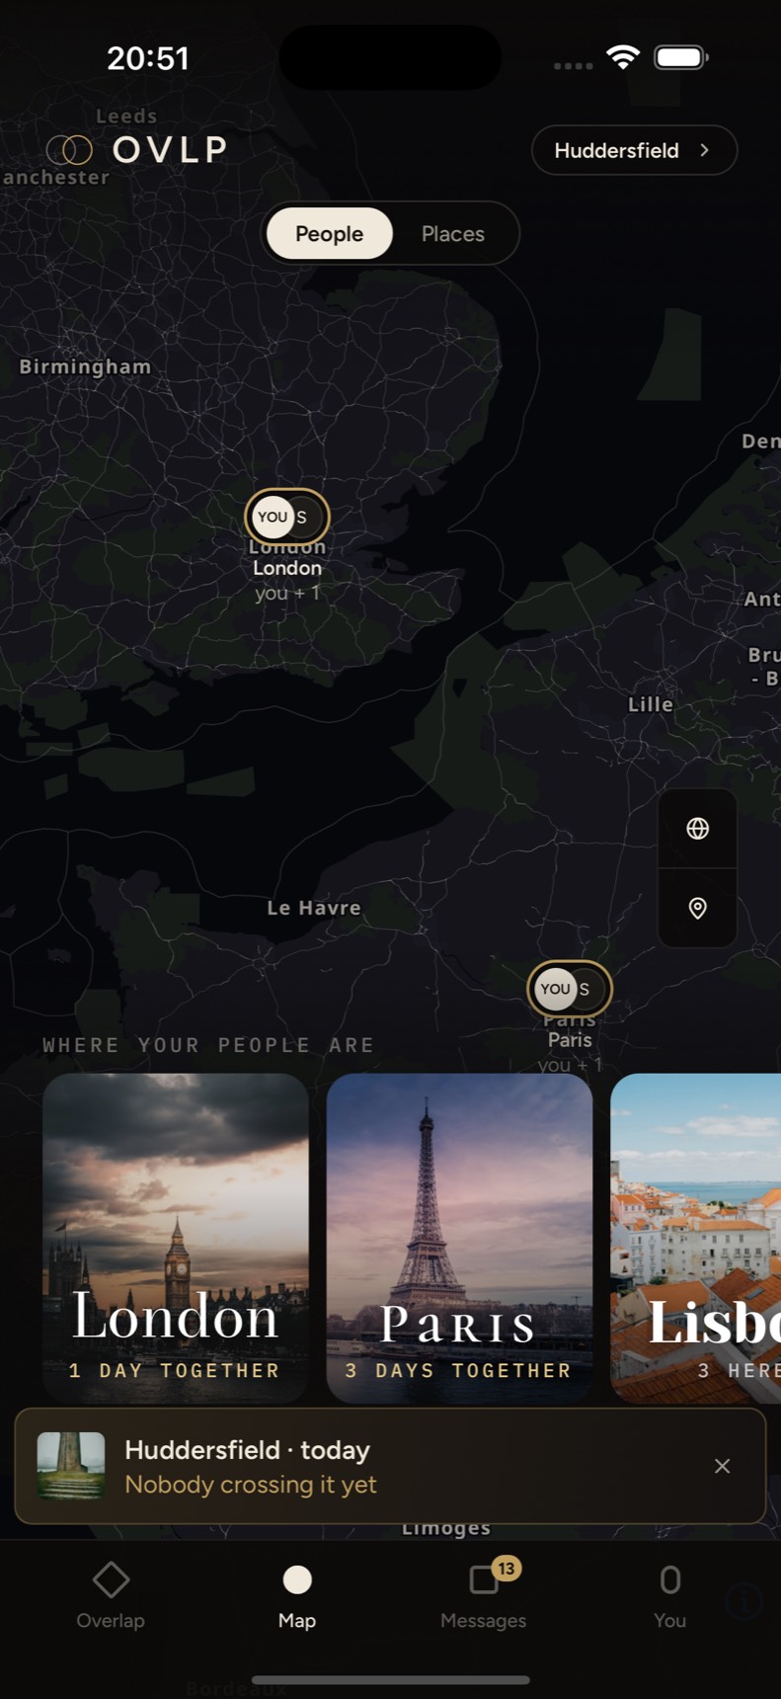Screen dimensions: 781x1699
Task: Select the Map tab
Action: click(x=297, y=1595)
